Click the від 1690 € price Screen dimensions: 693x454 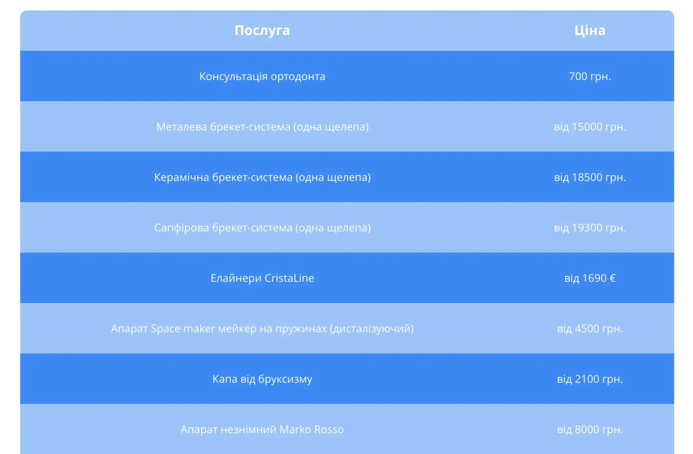(x=590, y=278)
